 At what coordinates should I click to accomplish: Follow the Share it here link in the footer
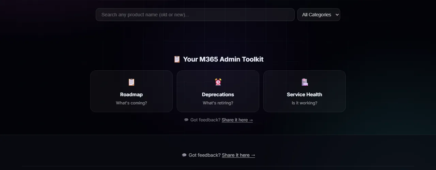coord(238,155)
